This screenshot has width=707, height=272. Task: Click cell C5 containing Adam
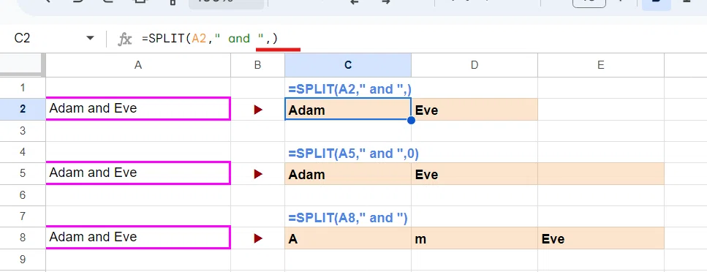pos(348,174)
